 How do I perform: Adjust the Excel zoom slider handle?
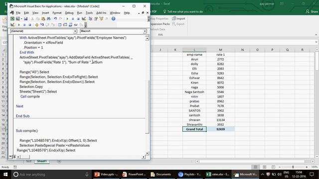293,167
